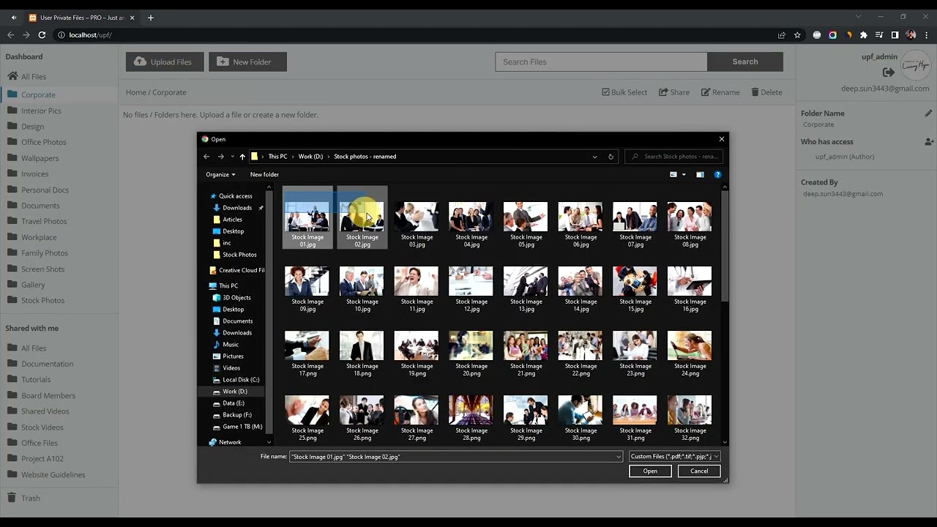Image resolution: width=937 pixels, height=527 pixels.
Task: Open the Organize menu
Action: tap(220, 174)
